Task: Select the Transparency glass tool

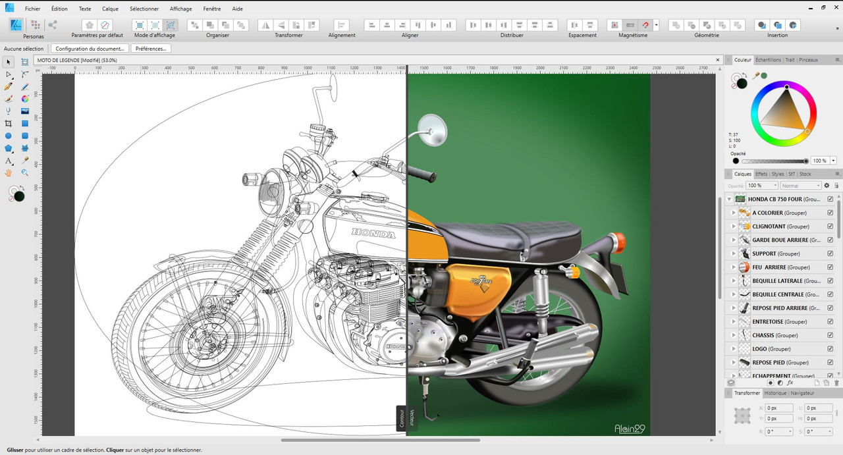Action: tap(9, 111)
